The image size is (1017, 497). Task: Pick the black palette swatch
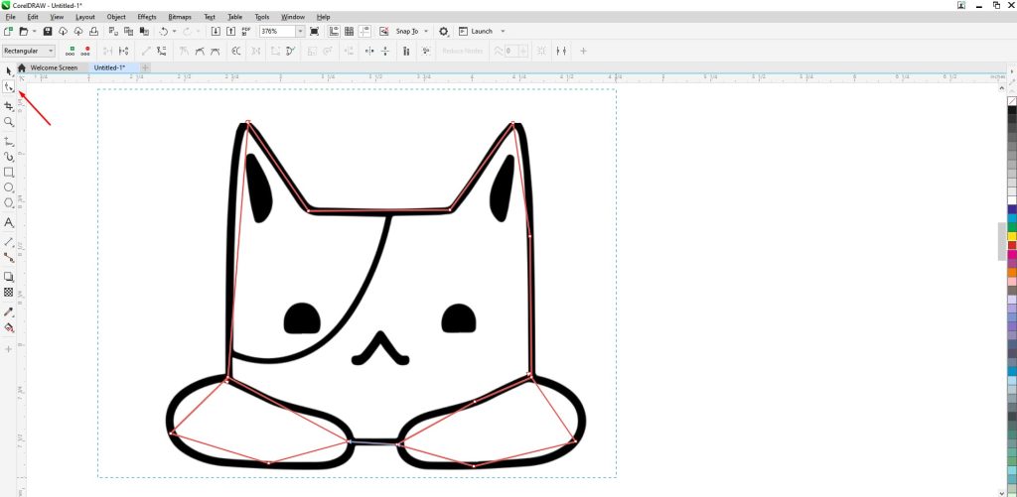[1012, 111]
